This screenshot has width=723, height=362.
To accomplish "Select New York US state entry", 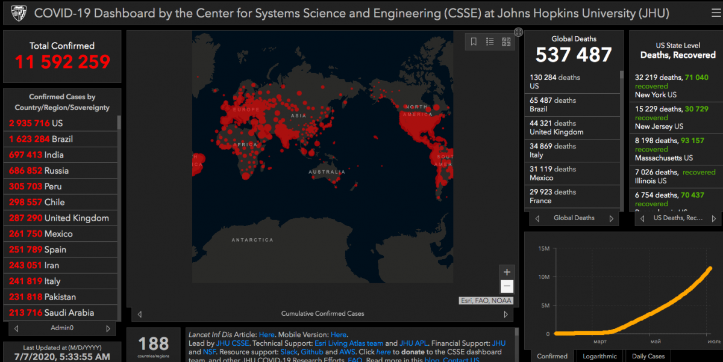I will pyautogui.click(x=675, y=86).
